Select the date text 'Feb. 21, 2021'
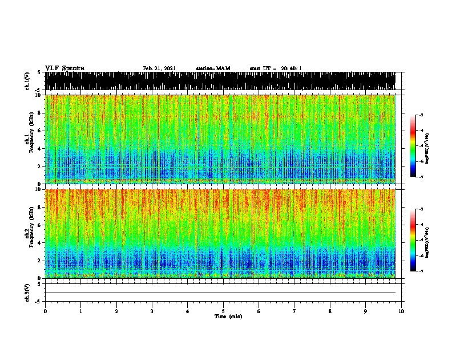 pos(159,68)
